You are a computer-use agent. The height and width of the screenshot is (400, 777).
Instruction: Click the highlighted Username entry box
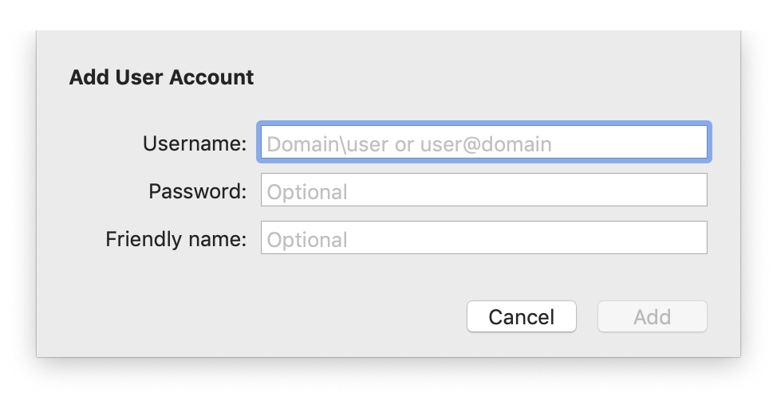pos(483,143)
